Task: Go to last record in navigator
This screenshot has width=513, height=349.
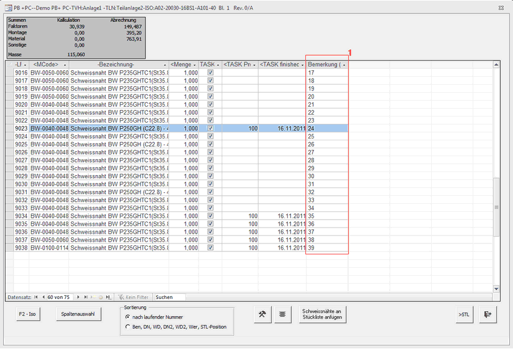Action: (85, 297)
